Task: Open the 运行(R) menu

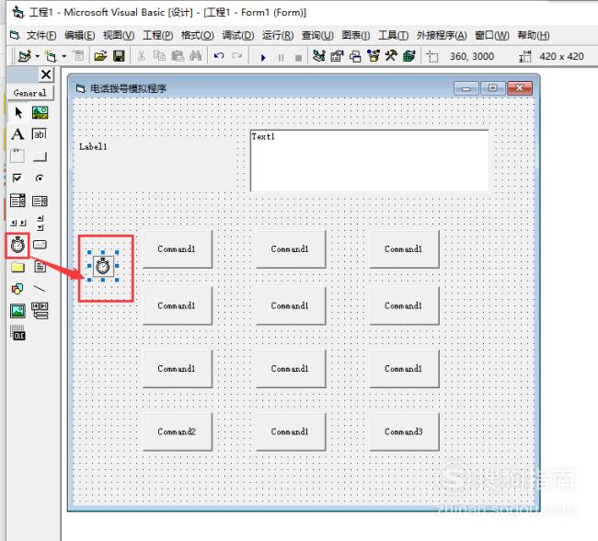Action: (x=278, y=36)
